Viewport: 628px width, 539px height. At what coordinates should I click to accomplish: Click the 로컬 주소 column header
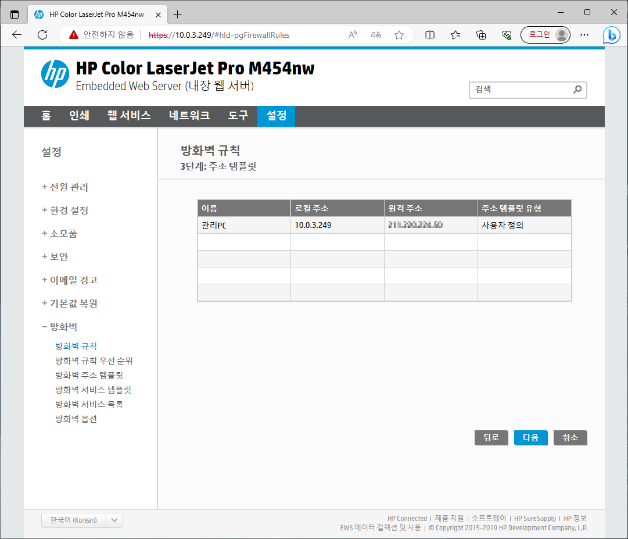[x=337, y=208]
